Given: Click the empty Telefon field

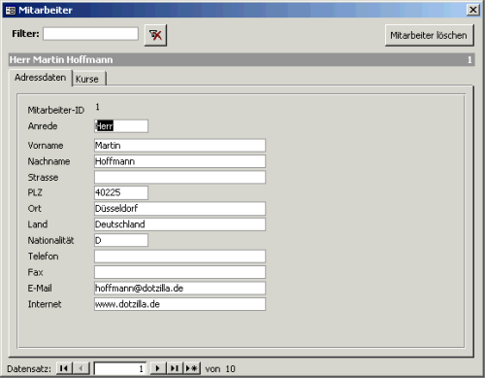Looking at the screenshot, I should (x=179, y=257).
